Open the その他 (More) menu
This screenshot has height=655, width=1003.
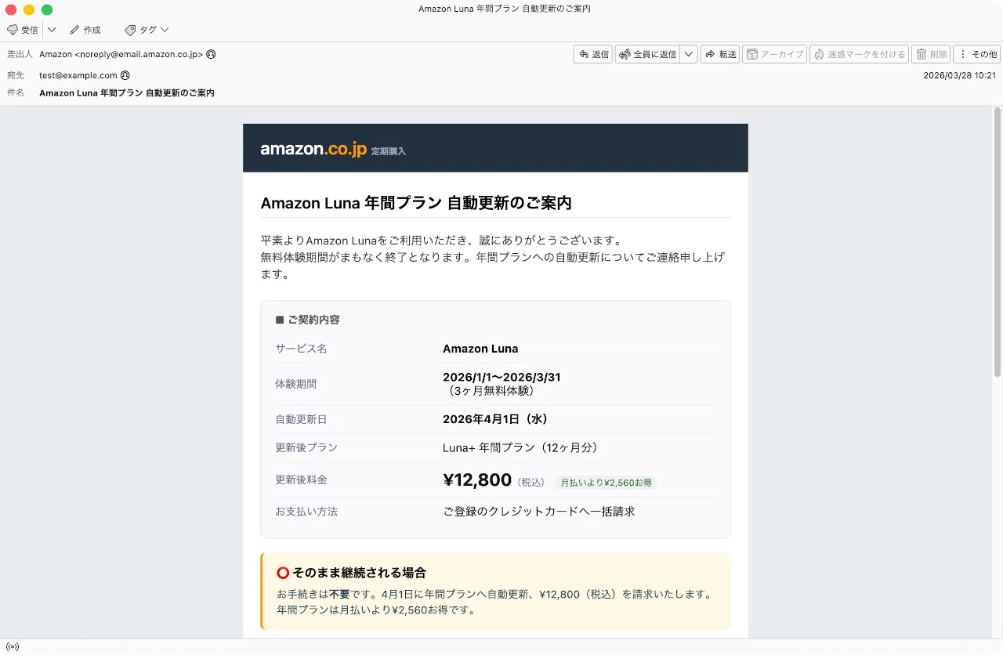click(977, 54)
